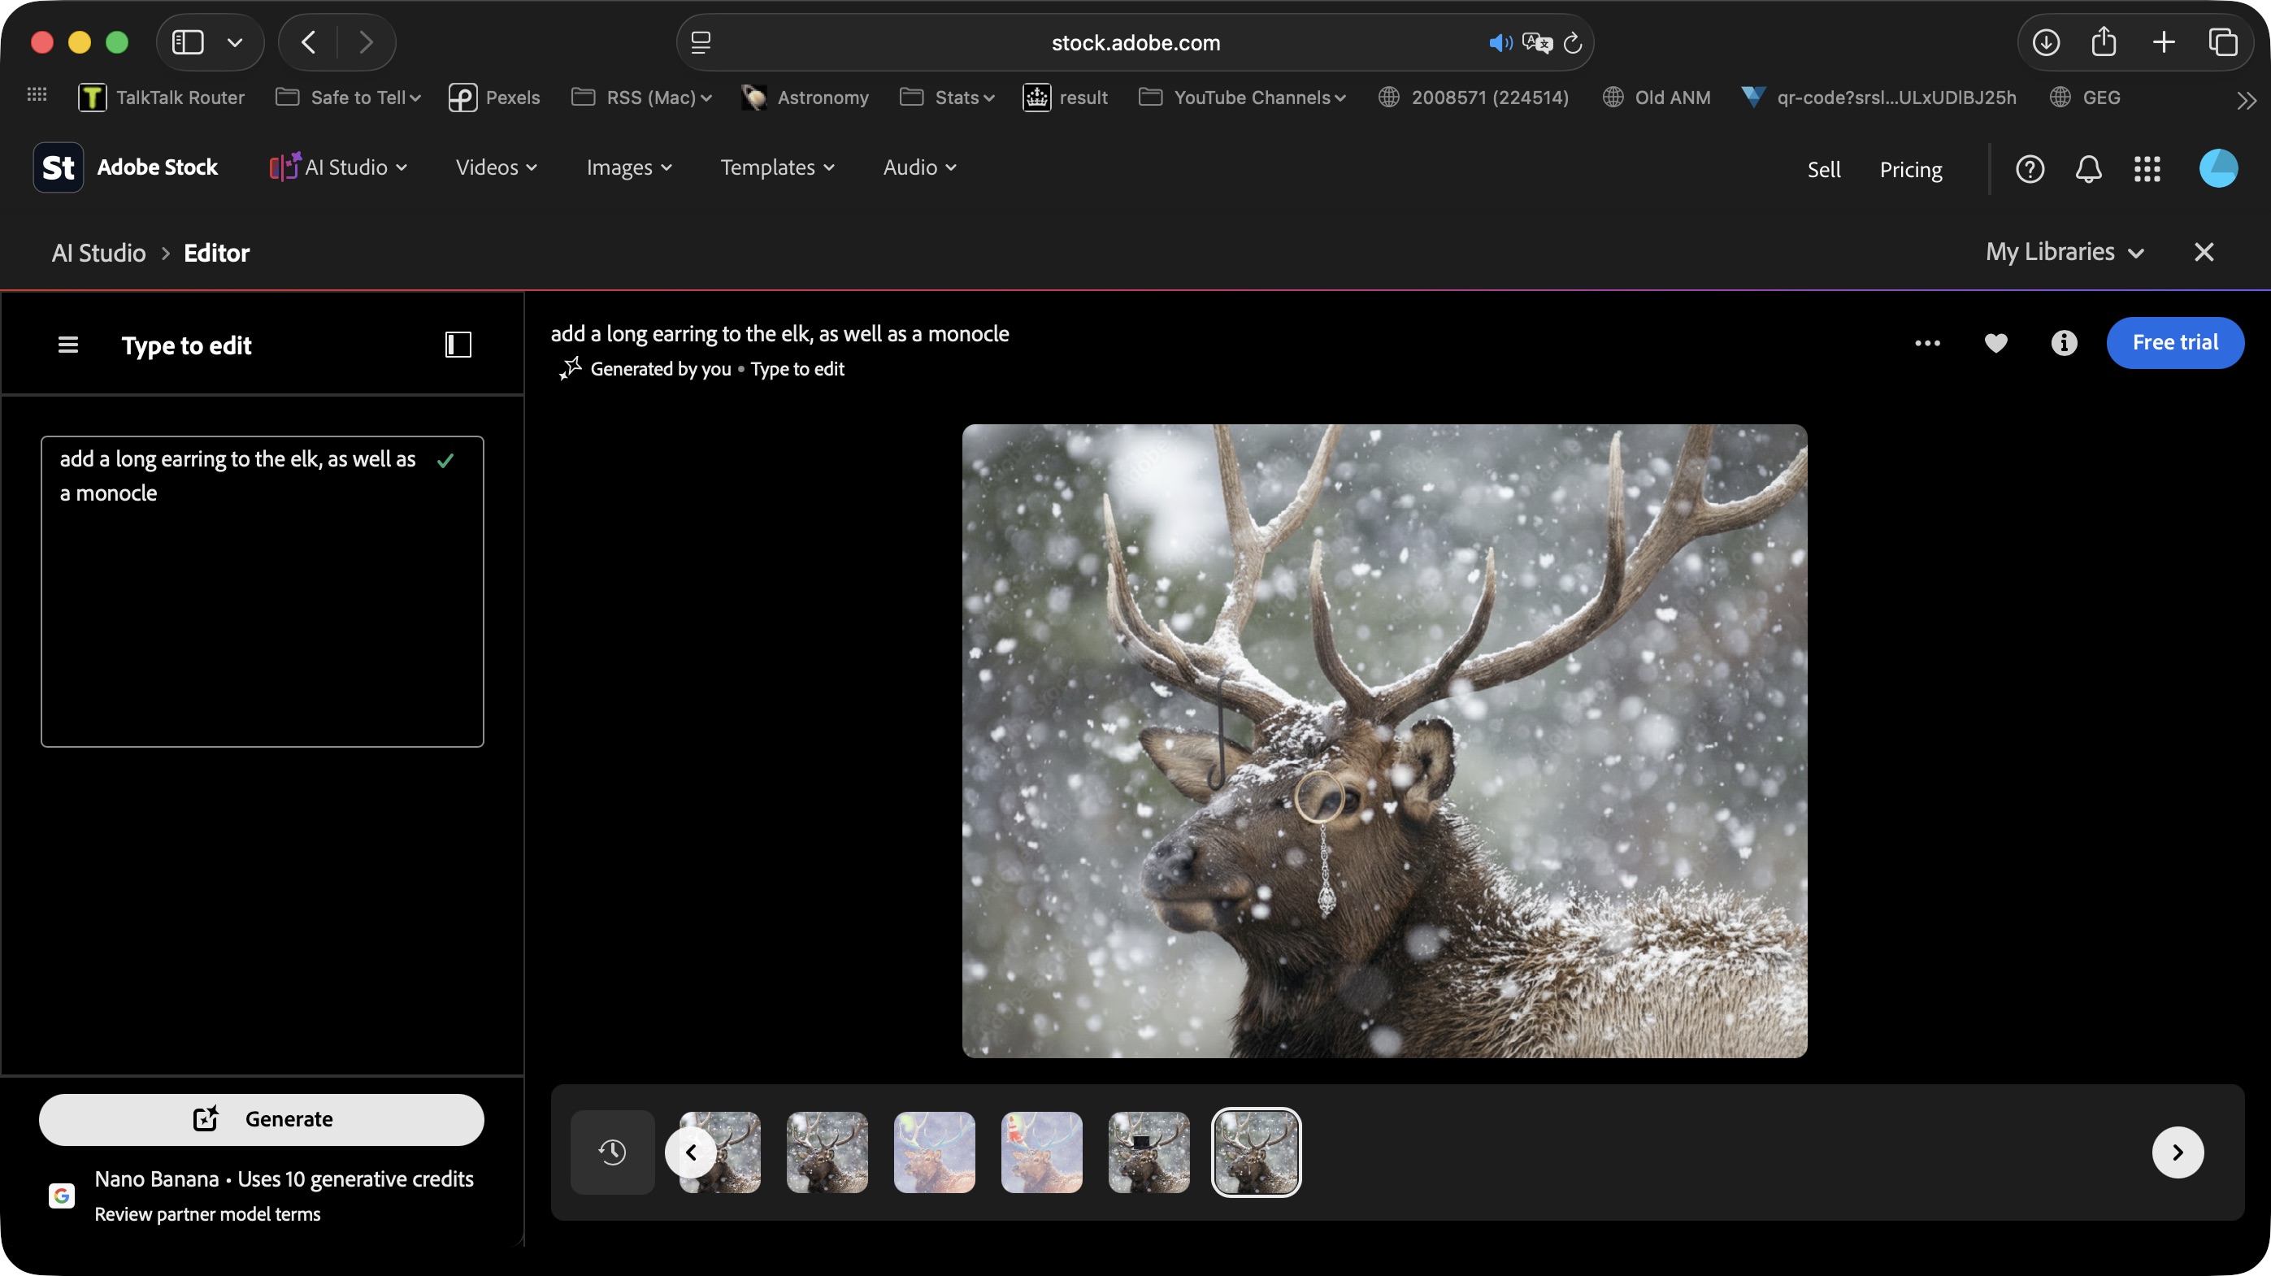
Task: Click into the Type to edit prompt field
Action: pyautogui.click(x=262, y=592)
